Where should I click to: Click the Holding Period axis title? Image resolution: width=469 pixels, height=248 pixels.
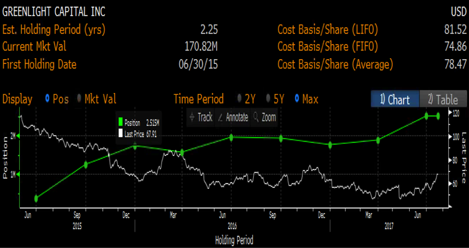[x=234, y=240]
